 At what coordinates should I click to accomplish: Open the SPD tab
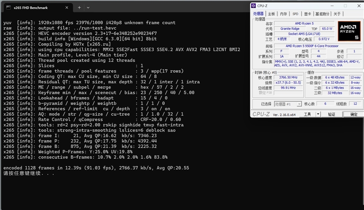pyautogui.click(x=295, y=14)
